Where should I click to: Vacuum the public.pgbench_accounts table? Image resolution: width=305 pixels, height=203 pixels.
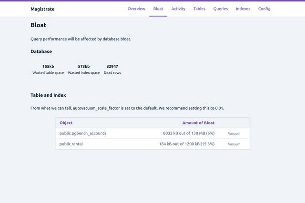pos(234,134)
